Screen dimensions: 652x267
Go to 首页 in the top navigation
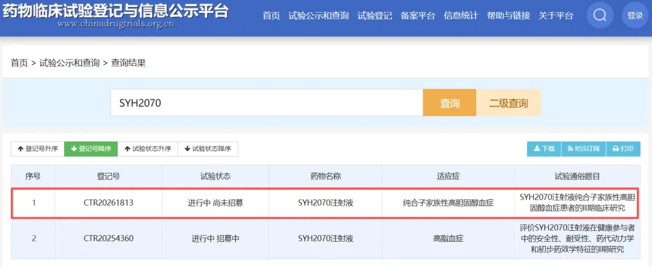pyautogui.click(x=272, y=16)
